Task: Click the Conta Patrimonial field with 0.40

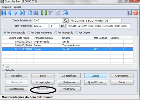Action: click(x=48, y=20)
